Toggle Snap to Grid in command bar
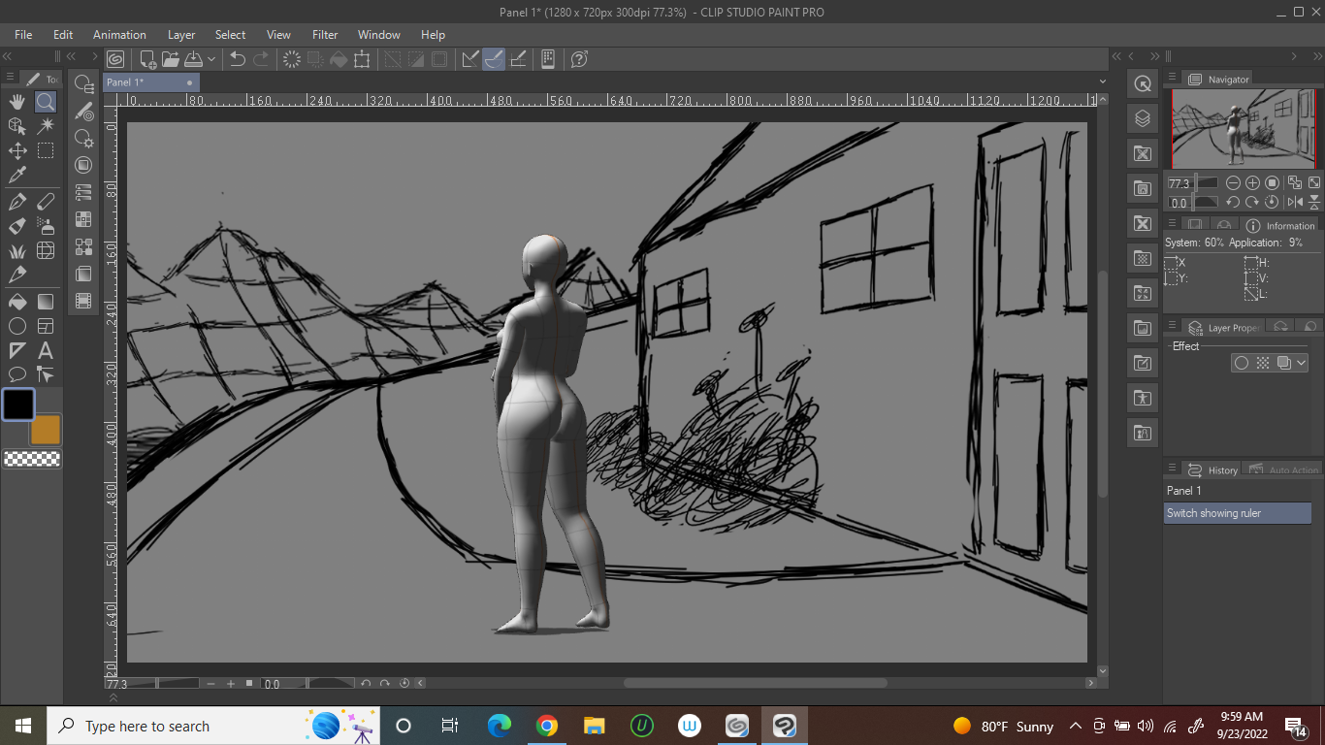The image size is (1325, 745). [x=518, y=59]
